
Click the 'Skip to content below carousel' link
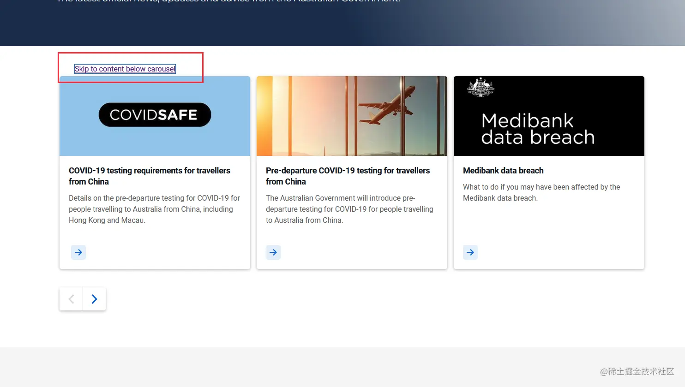pos(125,69)
